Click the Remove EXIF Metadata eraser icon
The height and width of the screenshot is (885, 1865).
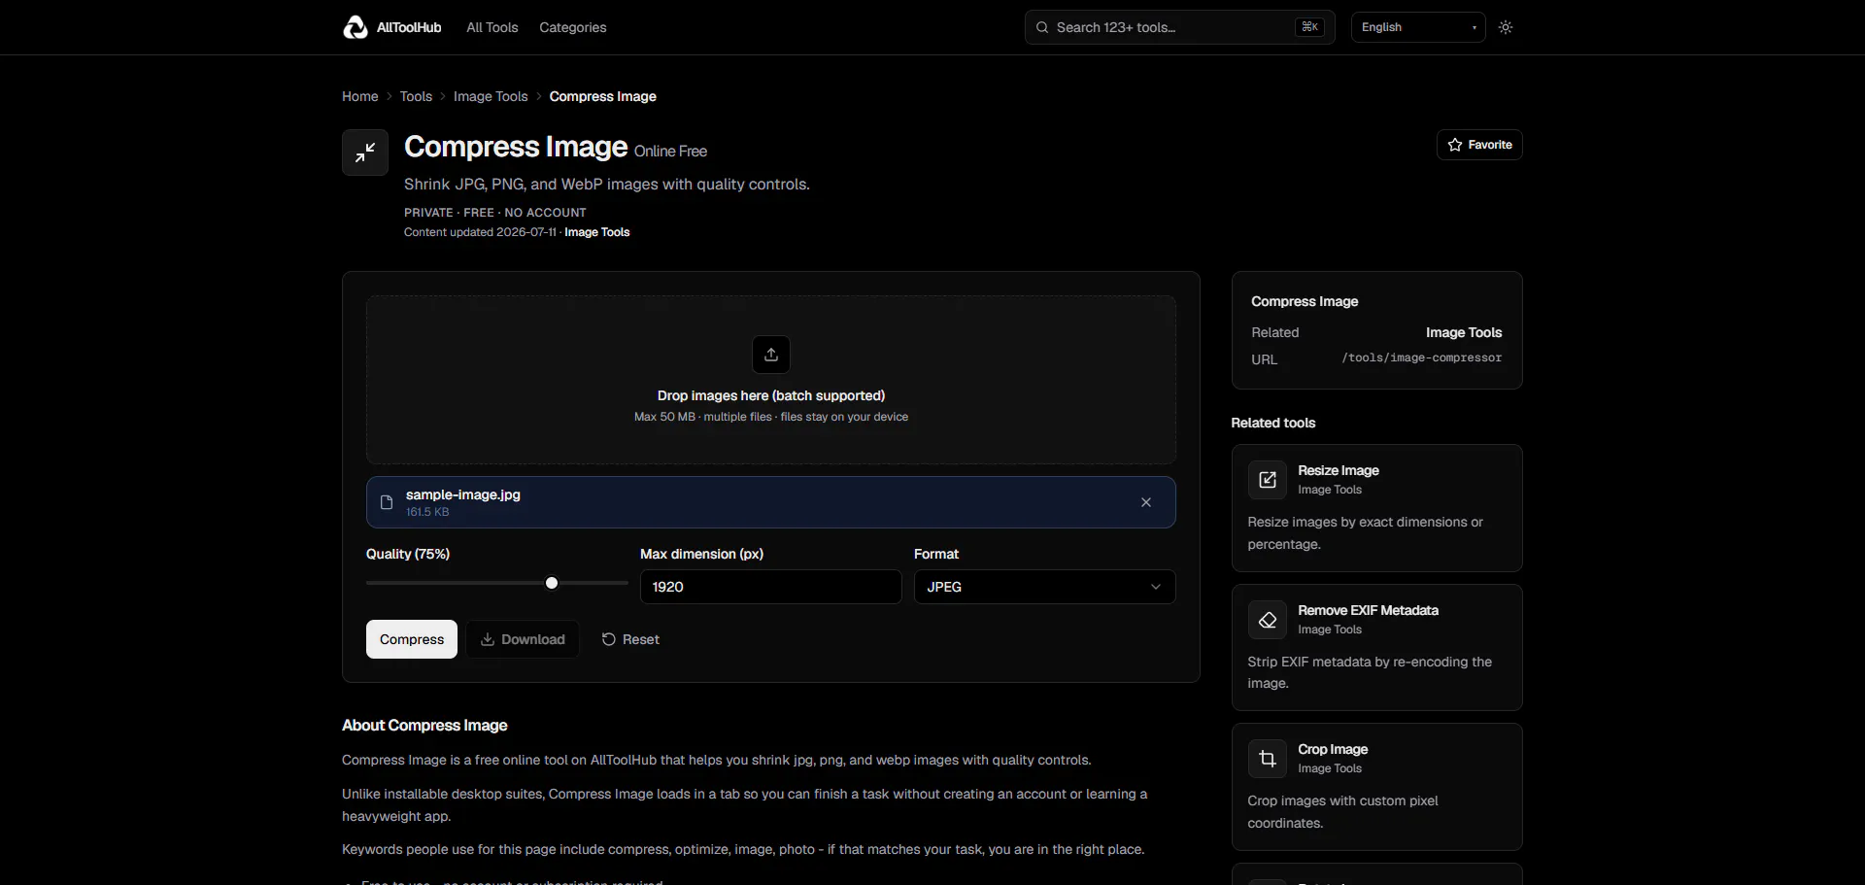click(1268, 620)
